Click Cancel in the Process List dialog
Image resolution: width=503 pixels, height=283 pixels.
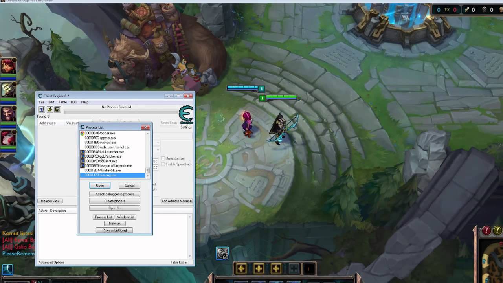coord(129,186)
